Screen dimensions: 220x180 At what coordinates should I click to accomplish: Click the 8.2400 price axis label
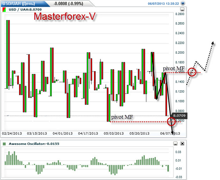click(x=180, y=33)
